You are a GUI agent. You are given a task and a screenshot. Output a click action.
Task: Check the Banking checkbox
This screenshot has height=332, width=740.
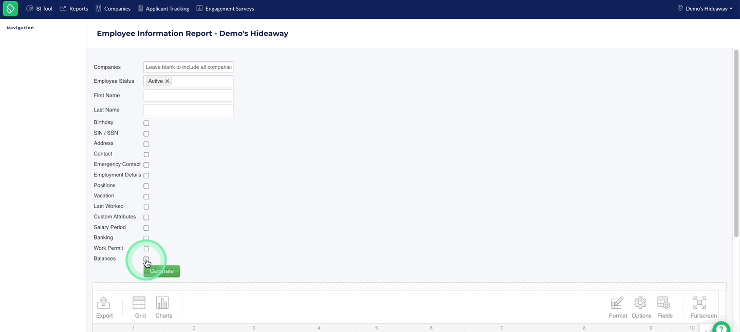pos(146,238)
